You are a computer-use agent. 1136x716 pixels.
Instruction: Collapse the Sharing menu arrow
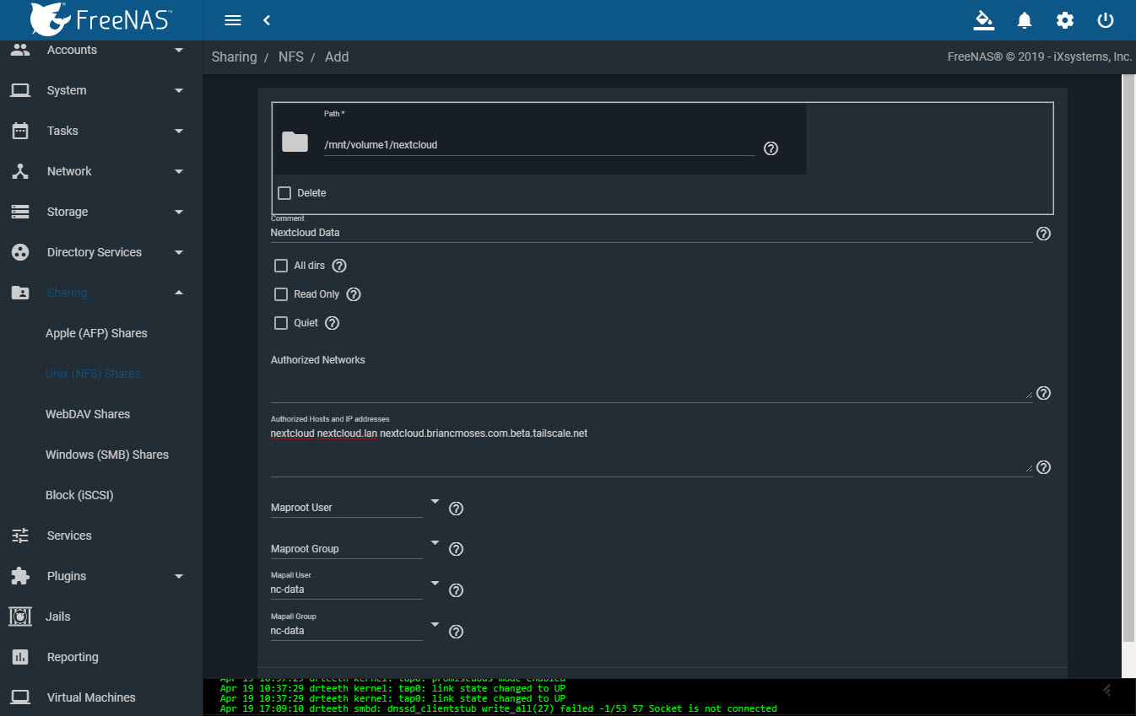pyautogui.click(x=178, y=293)
